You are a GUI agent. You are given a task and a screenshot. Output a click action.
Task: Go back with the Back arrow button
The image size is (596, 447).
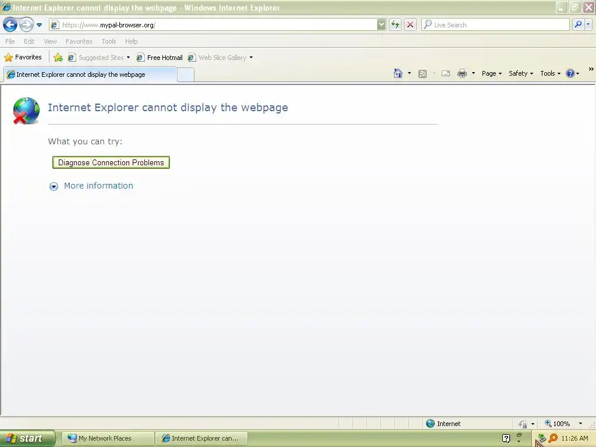10,25
